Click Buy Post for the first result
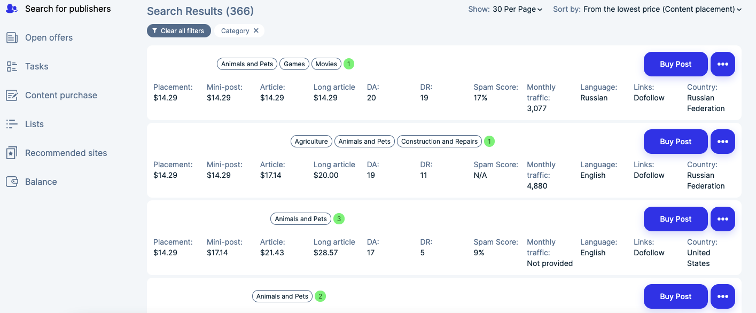 coord(676,64)
